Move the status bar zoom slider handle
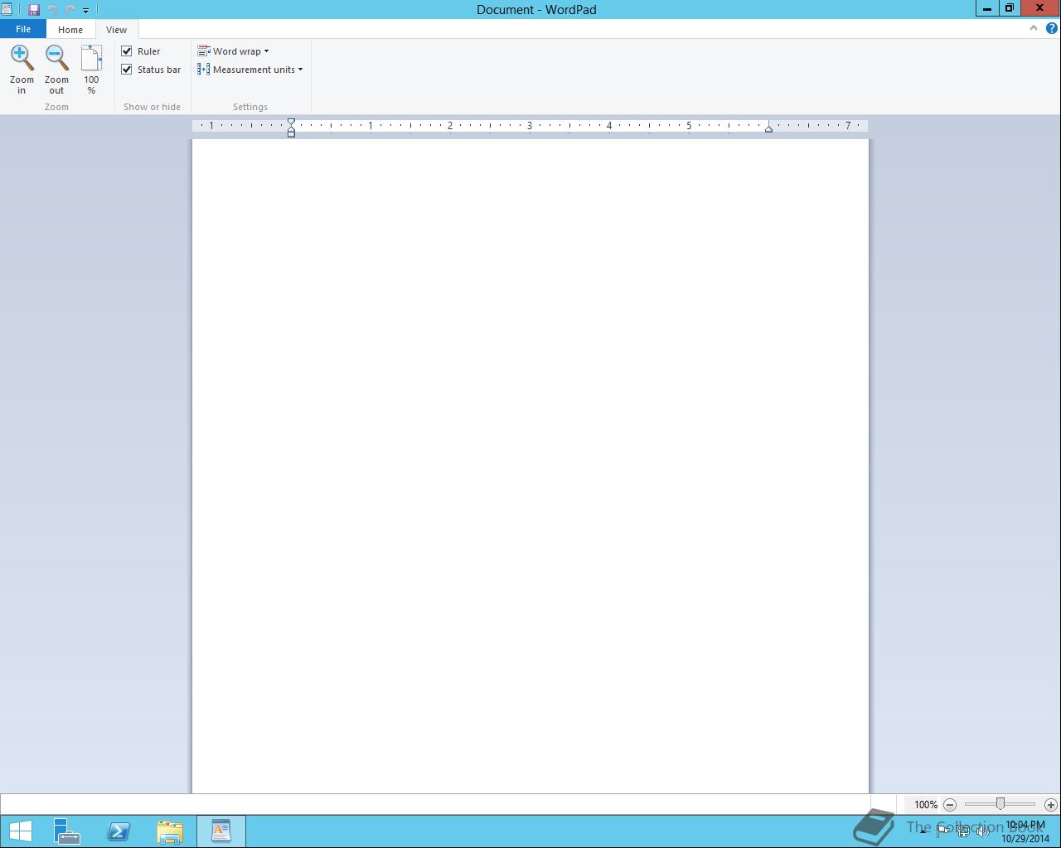The image size is (1061, 848). coord(1000,804)
